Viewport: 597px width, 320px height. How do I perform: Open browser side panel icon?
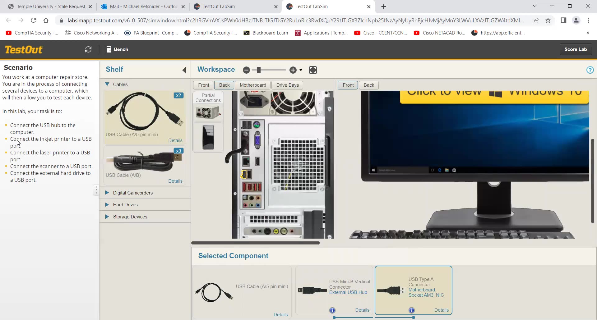coord(563,20)
